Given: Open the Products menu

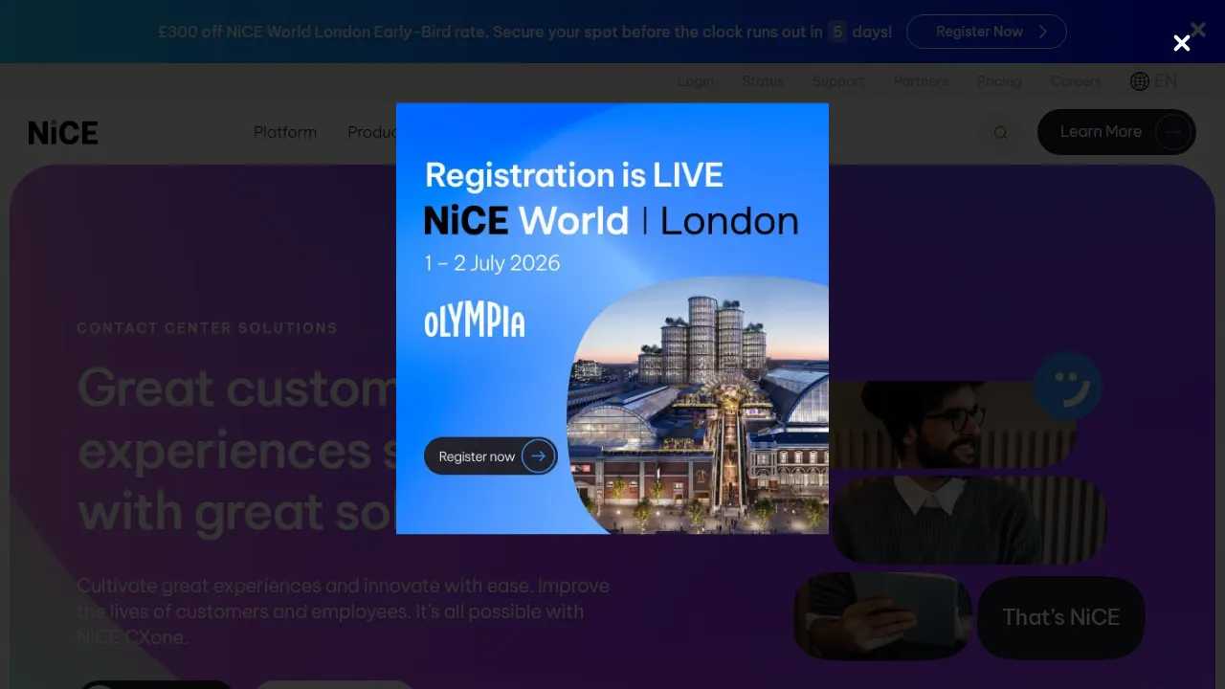Looking at the screenshot, I should pos(371,132).
